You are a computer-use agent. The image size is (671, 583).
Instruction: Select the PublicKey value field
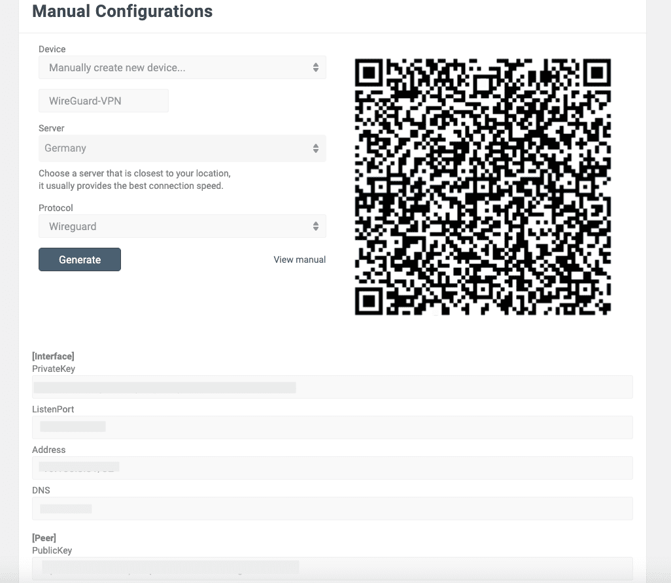coord(332,567)
